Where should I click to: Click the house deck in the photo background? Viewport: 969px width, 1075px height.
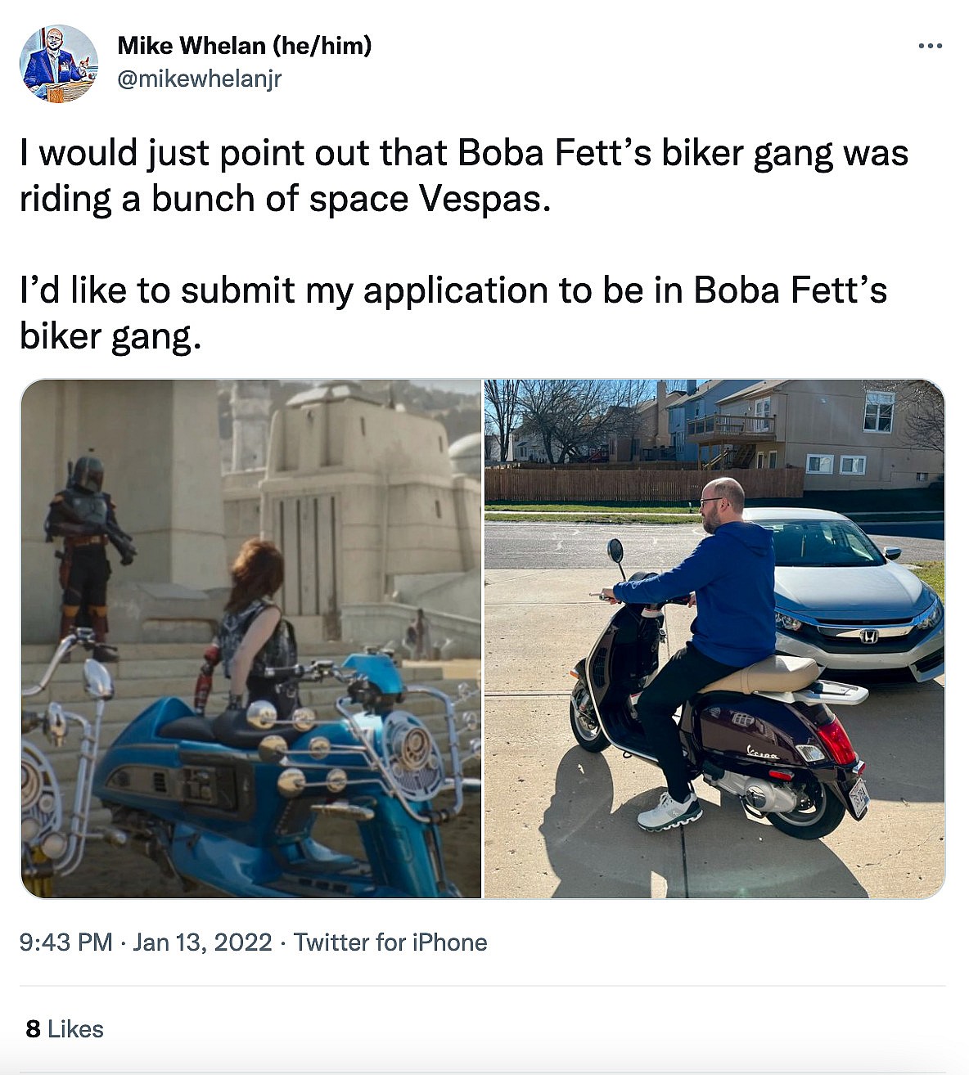coord(730,427)
